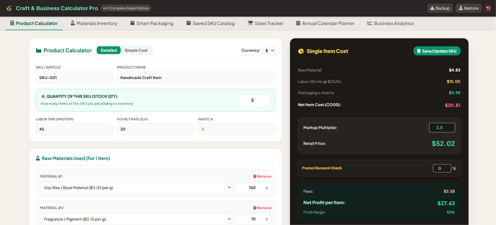Screen dimensions: 496x225
Task: Click the red undo/reset icon button
Action: (488, 8)
